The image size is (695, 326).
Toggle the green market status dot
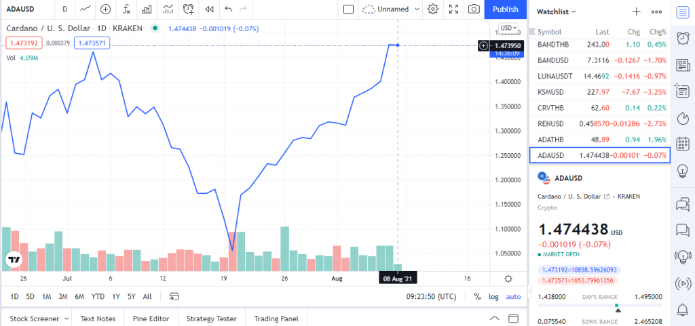(x=155, y=28)
